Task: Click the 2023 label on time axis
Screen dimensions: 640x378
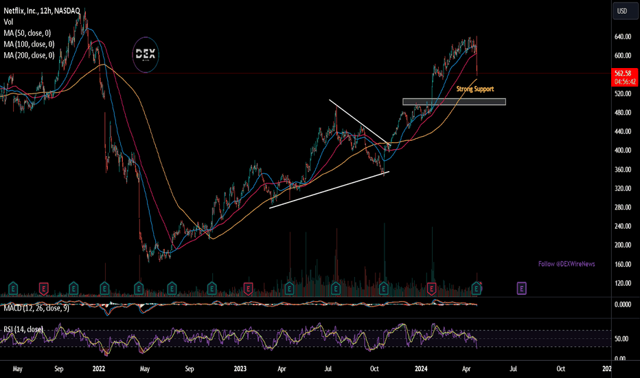Action: pyautogui.click(x=240, y=368)
